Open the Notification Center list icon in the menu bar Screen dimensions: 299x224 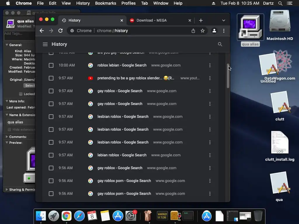(289, 3)
